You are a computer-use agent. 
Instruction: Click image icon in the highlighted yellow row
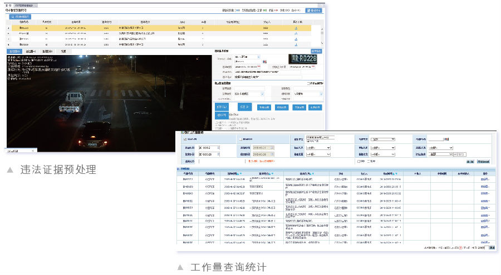[296, 28]
